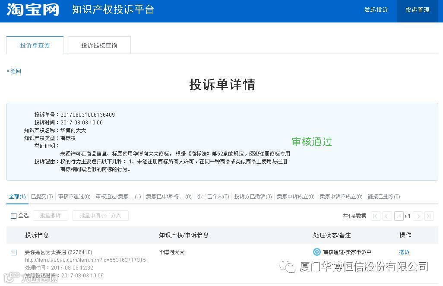Select the 审核不通过(0) filter tab

pyautogui.click(x=74, y=197)
